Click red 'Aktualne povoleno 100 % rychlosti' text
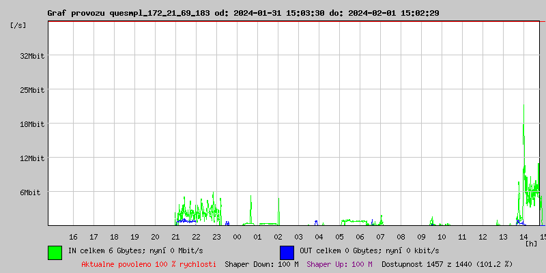546x273 pixels. click(149, 264)
